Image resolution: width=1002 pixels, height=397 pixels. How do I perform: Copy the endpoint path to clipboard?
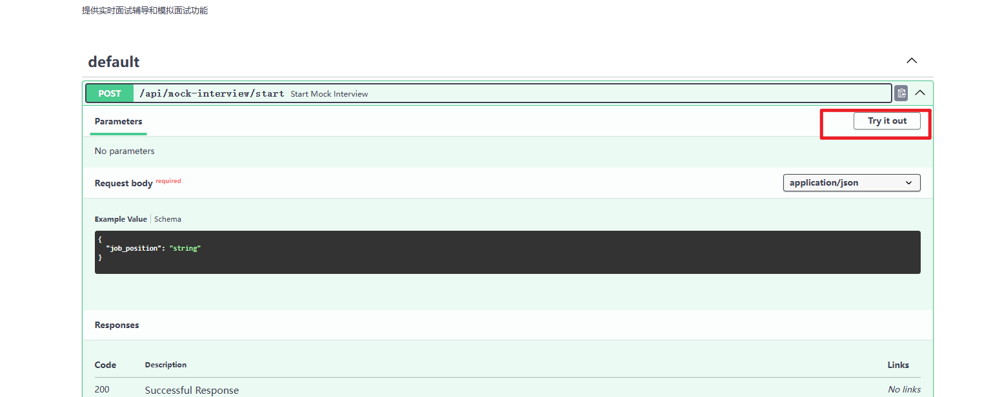click(901, 93)
